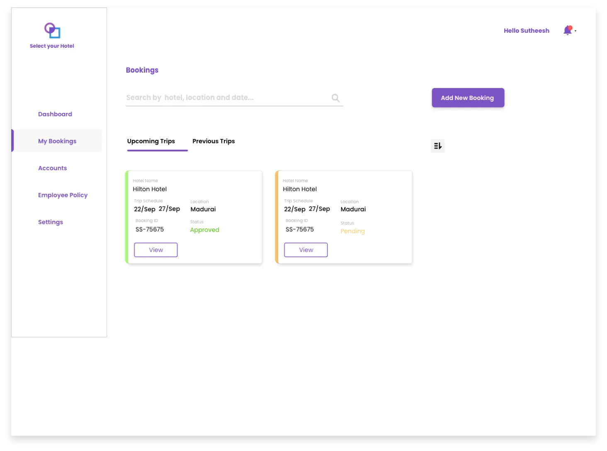Click the Hello Sutheesh greeting
Image resolution: width=607 pixels, height=451 pixels.
[x=526, y=31]
